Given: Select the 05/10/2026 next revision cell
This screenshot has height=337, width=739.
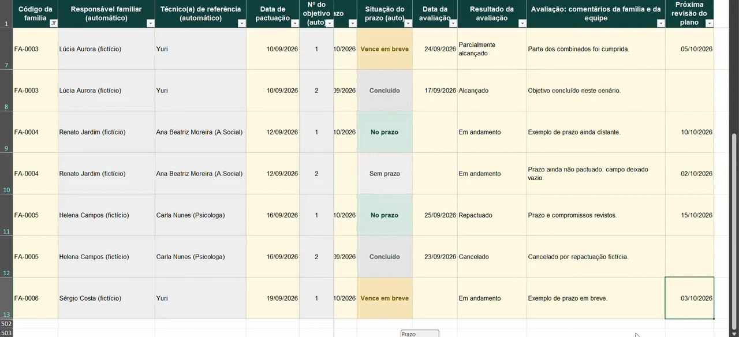Looking at the screenshot, I should point(689,49).
